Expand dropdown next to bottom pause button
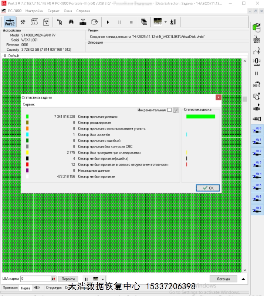264x296 pixels. (x=102, y=279)
